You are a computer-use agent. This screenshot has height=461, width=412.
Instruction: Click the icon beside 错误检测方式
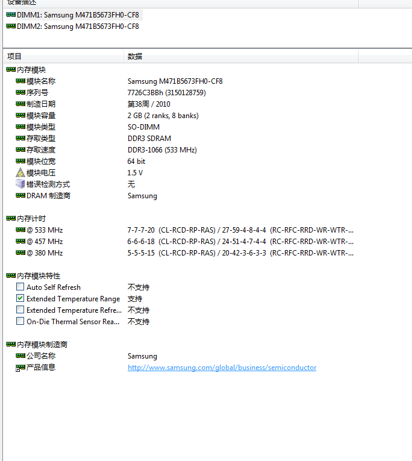point(20,184)
